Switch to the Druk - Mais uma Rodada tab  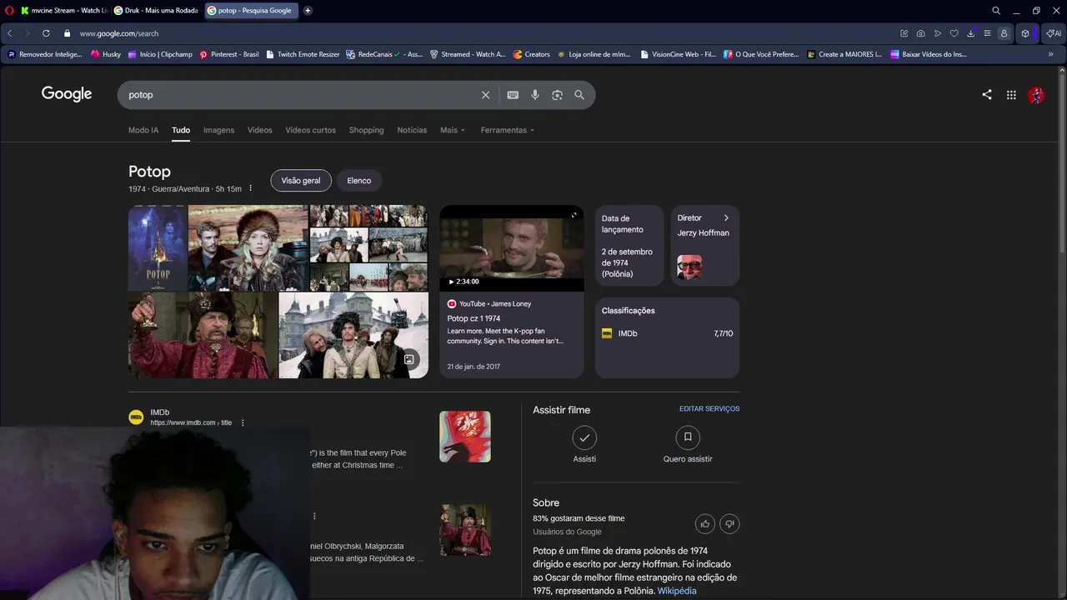coord(157,10)
